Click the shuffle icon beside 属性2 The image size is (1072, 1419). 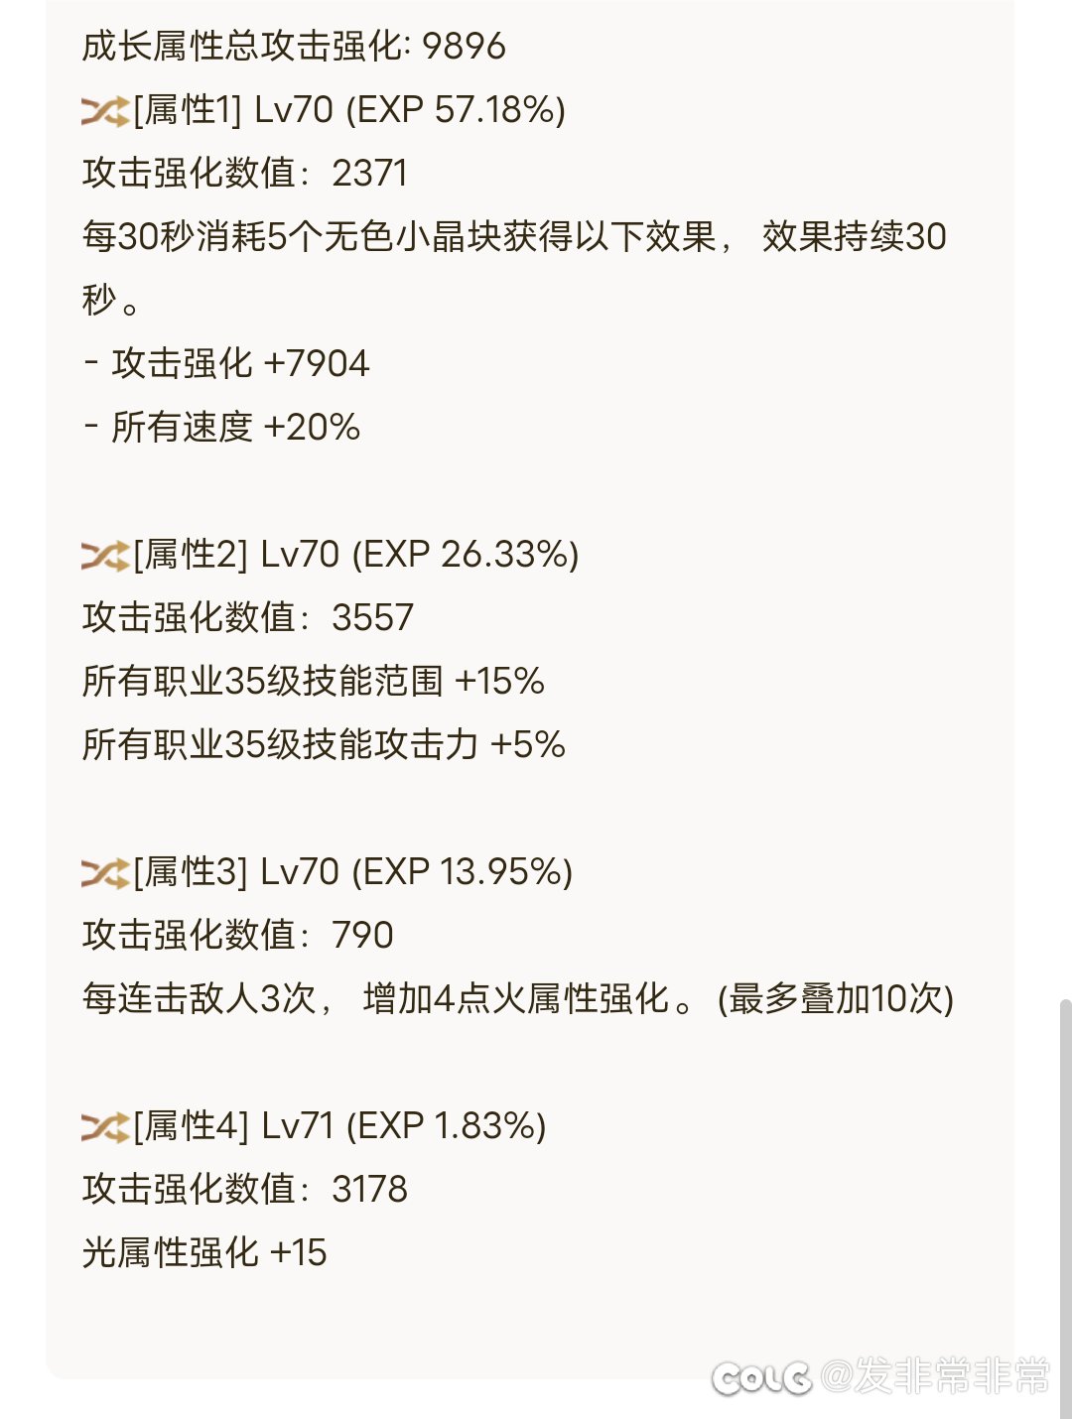pyautogui.click(x=105, y=556)
